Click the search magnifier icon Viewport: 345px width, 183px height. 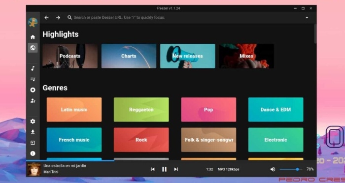click(70, 17)
